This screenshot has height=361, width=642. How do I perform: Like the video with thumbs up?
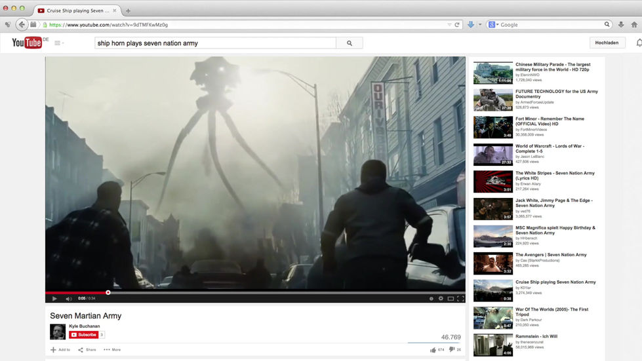[x=433, y=350]
